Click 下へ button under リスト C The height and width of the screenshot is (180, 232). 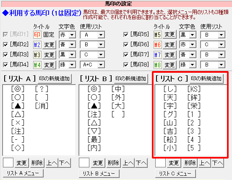217,163
